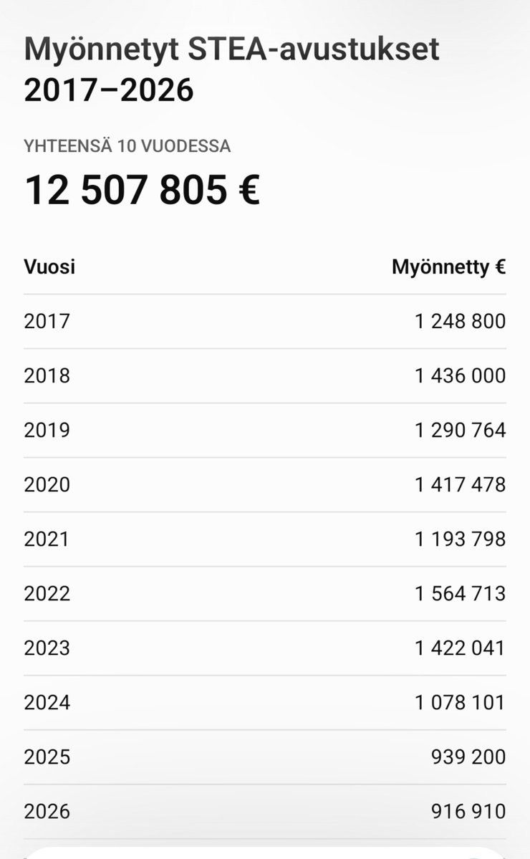530x859 pixels.
Task: Select the 2020 year row
Action: click(x=265, y=485)
